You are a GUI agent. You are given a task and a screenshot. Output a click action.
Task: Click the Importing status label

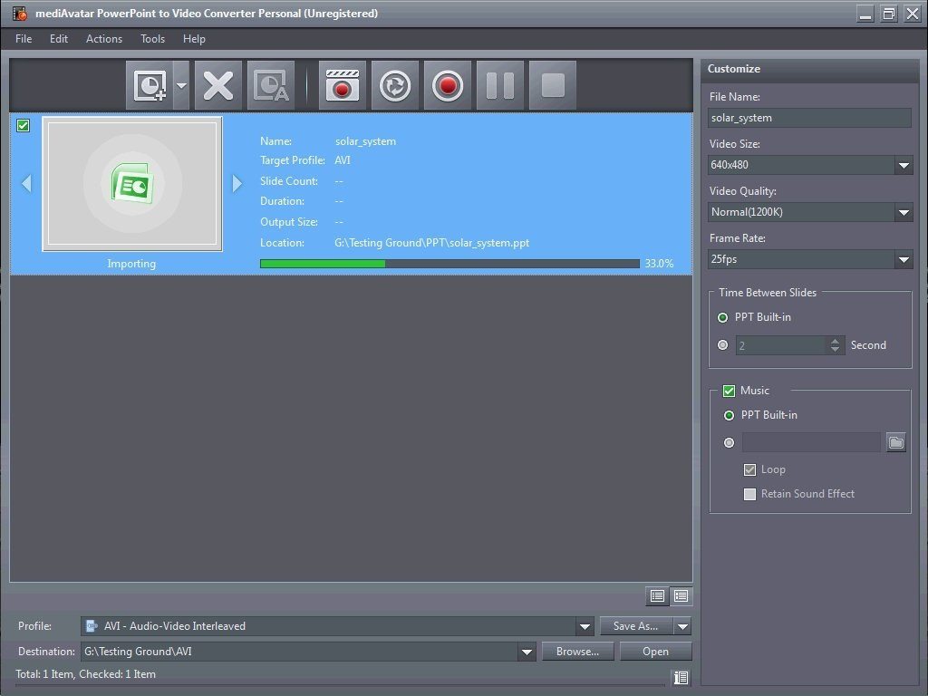(131, 264)
